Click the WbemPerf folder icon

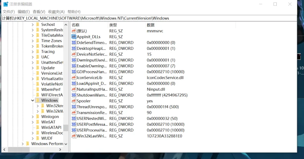(38, 89)
